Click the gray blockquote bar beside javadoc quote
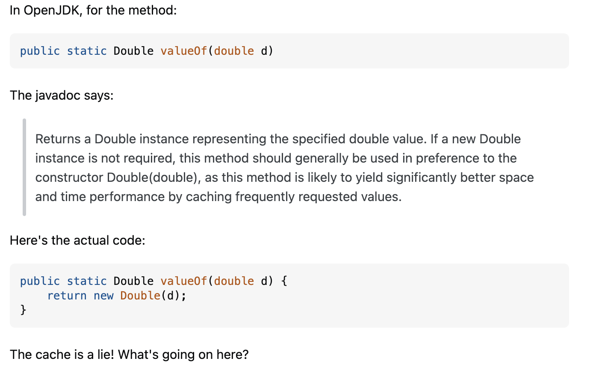This screenshot has height=385, width=590. coord(24,167)
